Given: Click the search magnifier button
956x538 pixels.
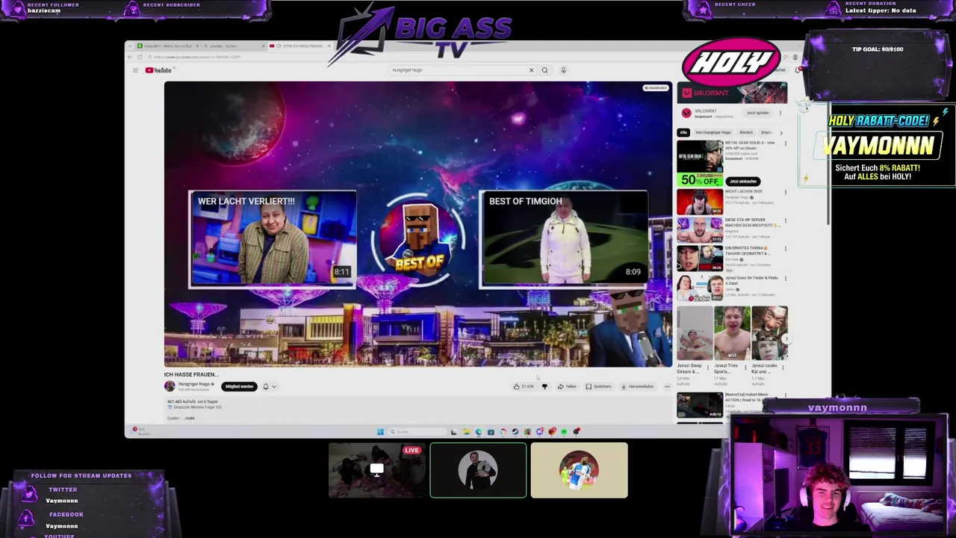Looking at the screenshot, I should (x=544, y=70).
